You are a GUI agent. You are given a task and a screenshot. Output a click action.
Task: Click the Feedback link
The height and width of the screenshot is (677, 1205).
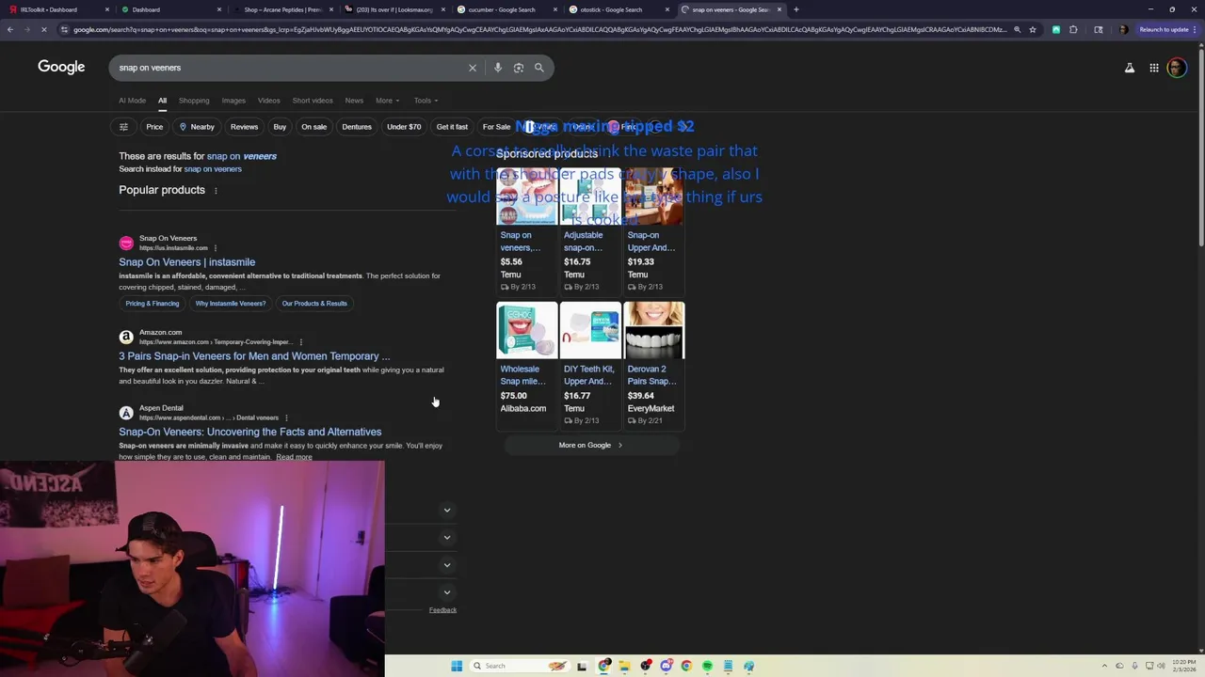click(x=442, y=610)
